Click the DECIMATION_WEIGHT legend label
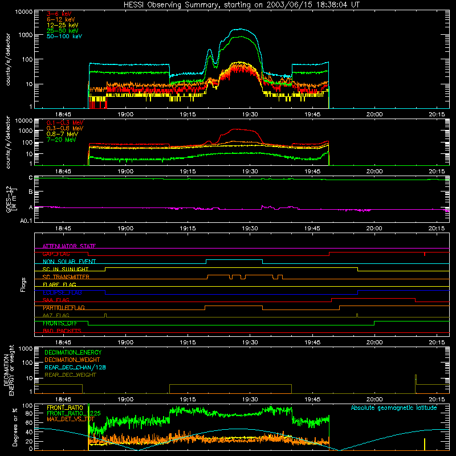Screen dimensions: 456x456 pyautogui.click(x=72, y=360)
